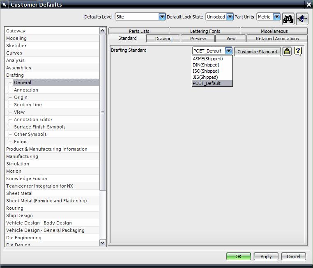
Task: Open the question mark help icon
Action: (x=298, y=51)
